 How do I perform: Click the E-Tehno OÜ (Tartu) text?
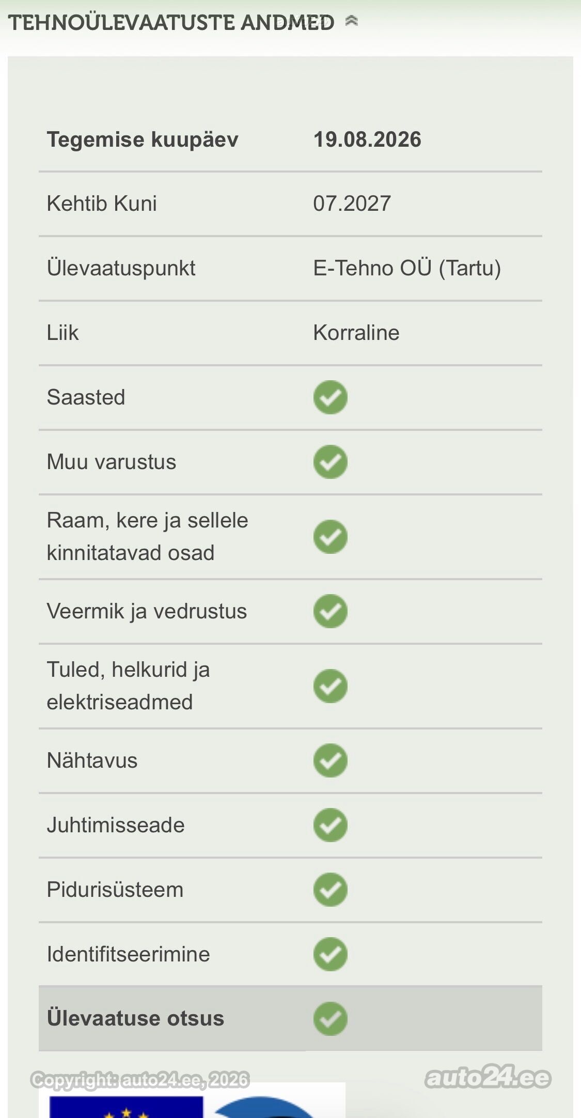click(407, 268)
